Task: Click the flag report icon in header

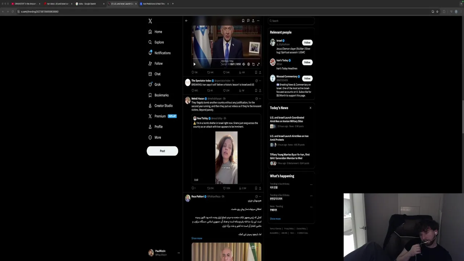Action: point(248,21)
